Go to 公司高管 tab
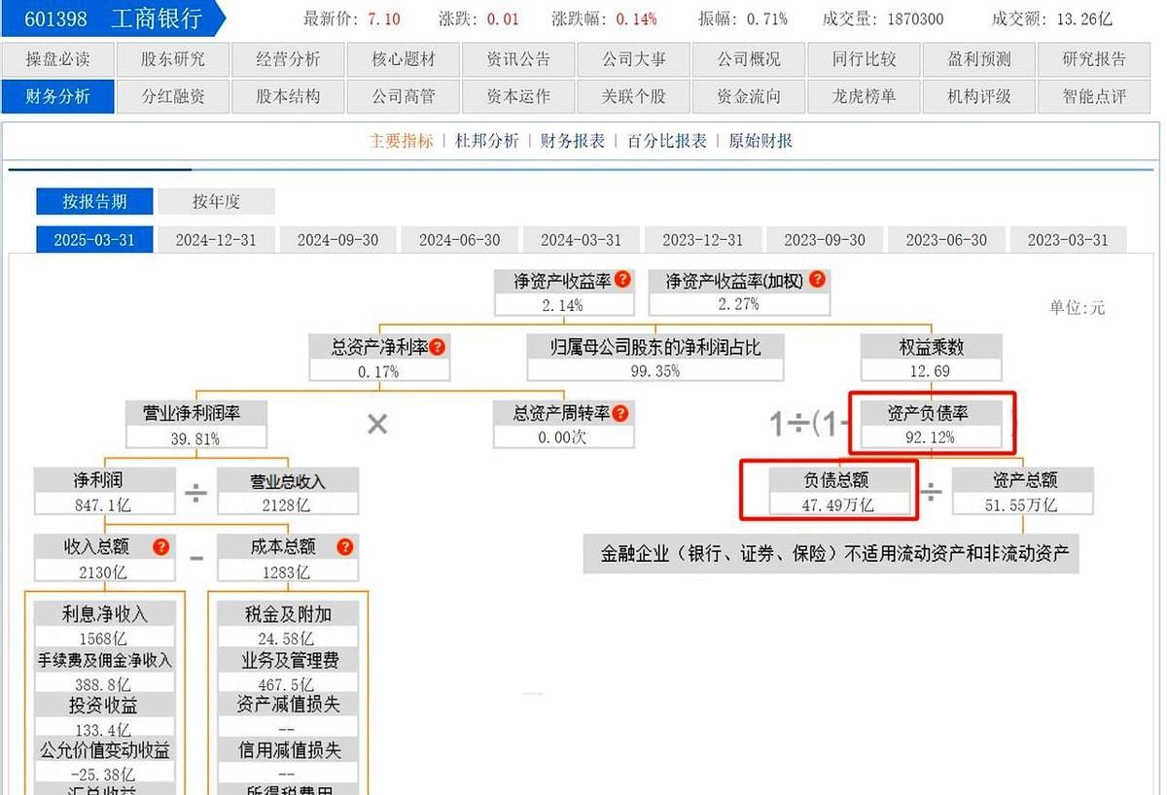The image size is (1167, 795). point(404,97)
